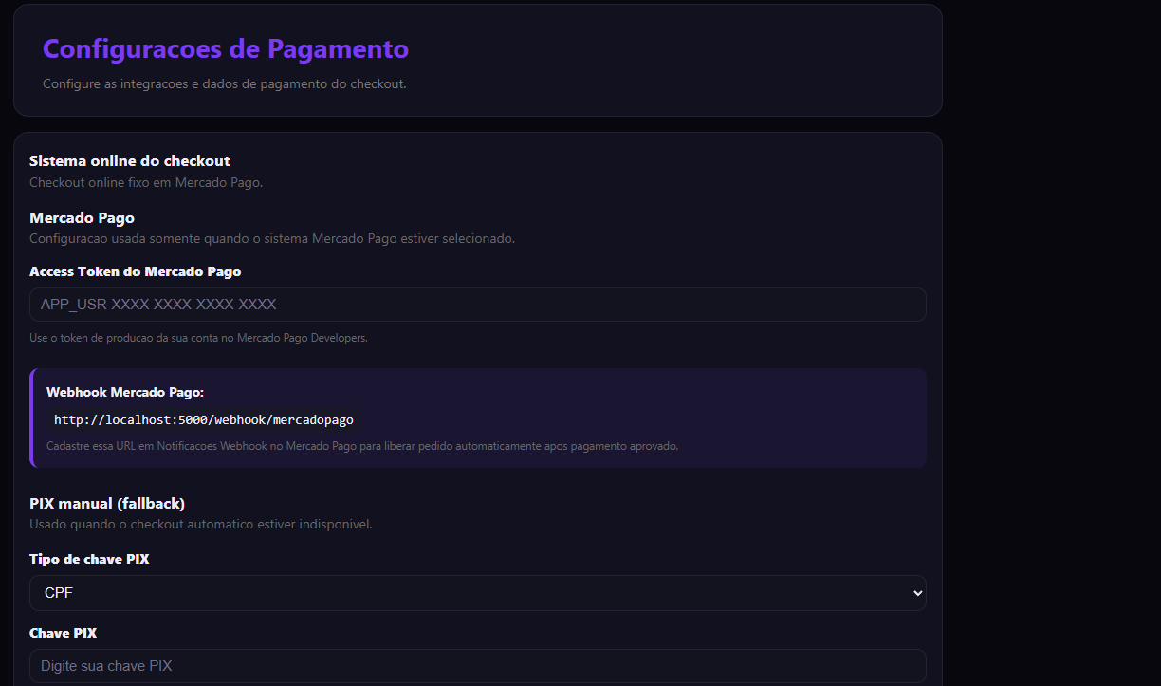This screenshot has width=1161, height=686.
Task: Focus the Chave PIX text field
Action: 477,666
